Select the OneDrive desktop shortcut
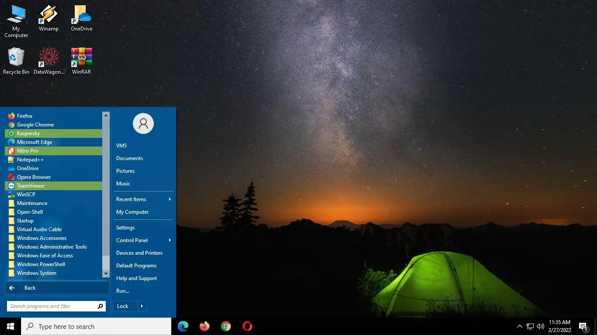This screenshot has height=335, width=597. (x=82, y=18)
